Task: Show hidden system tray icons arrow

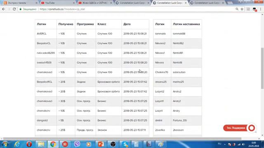Action: click(x=225, y=144)
